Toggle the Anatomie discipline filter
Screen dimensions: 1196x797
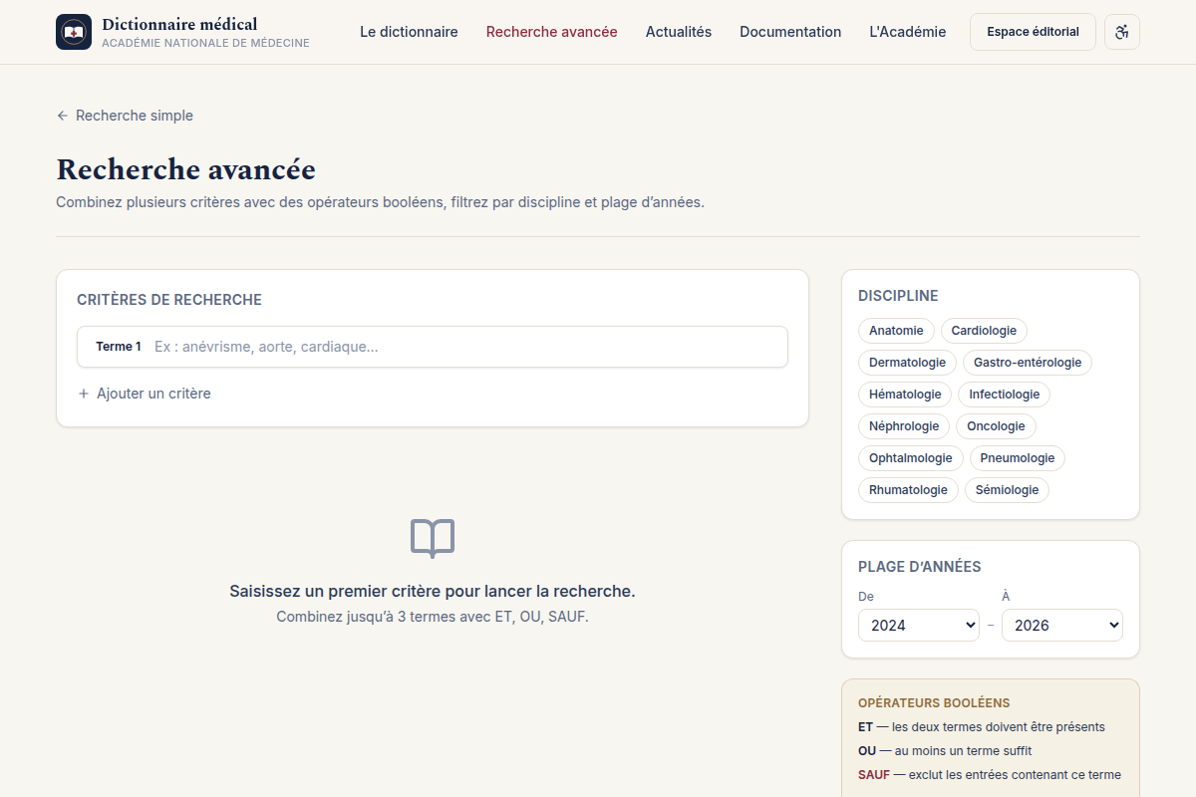pyautogui.click(x=896, y=331)
